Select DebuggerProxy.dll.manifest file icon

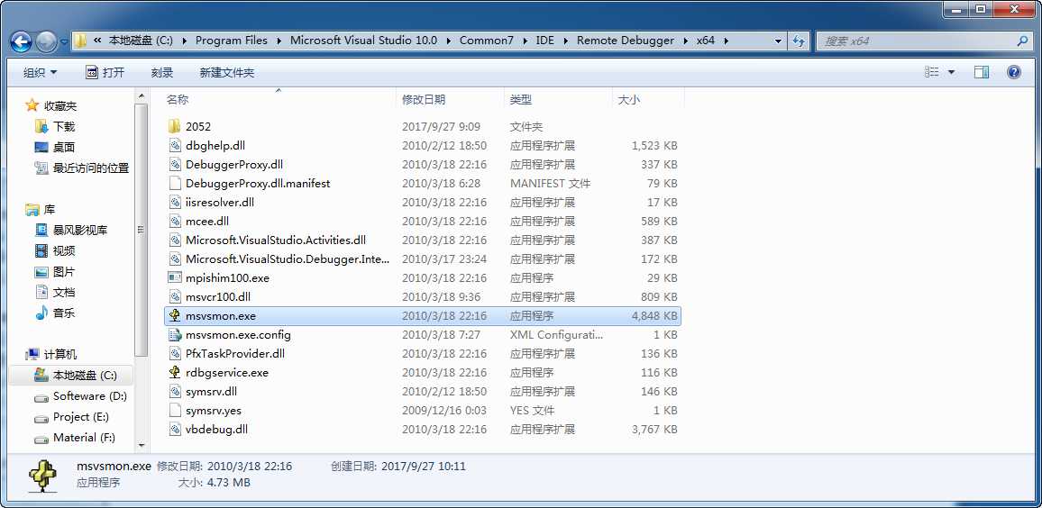tap(174, 183)
